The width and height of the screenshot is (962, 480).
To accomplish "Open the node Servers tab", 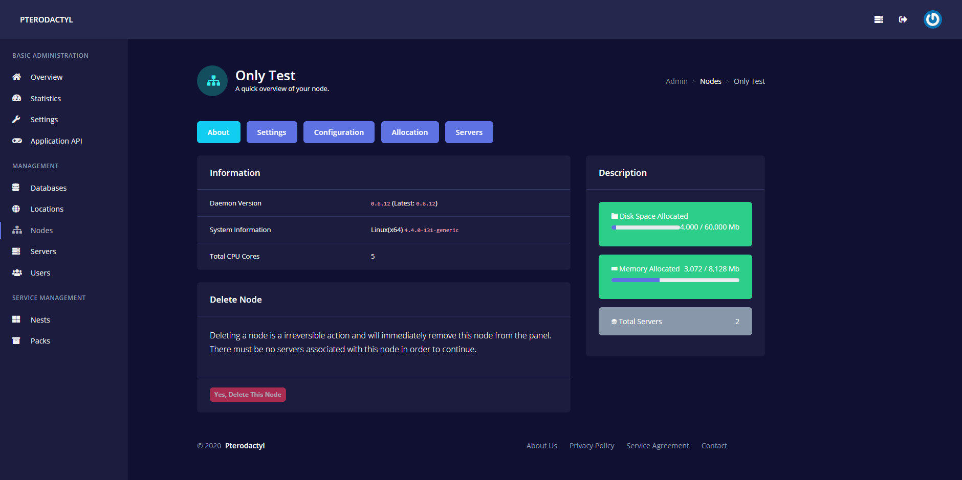I will tap(469, 132).
